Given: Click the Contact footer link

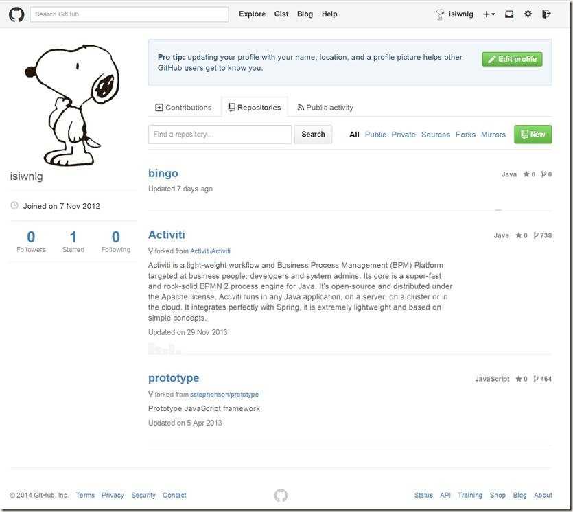Looking at the screenshot, I should click(x=174, y=496).
